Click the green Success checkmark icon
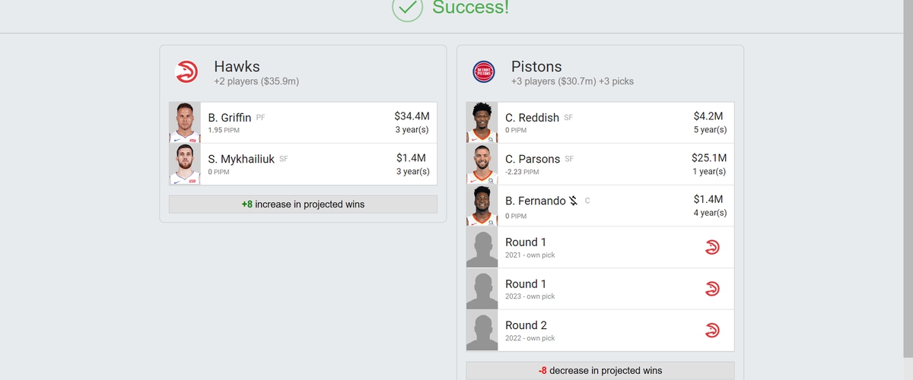 tap(407, 8)
